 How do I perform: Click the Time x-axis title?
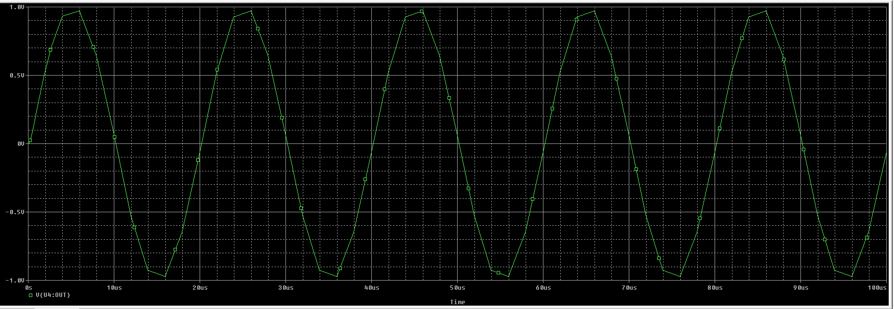tap(457, 302)
